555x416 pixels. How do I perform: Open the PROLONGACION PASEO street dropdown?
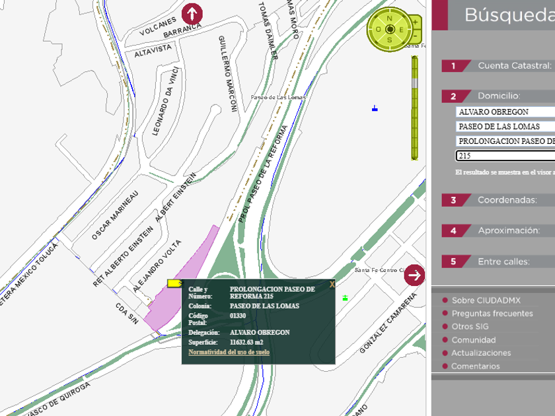505,141
